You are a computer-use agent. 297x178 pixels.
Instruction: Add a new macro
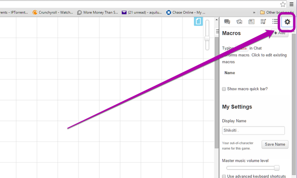coord(279,33)
